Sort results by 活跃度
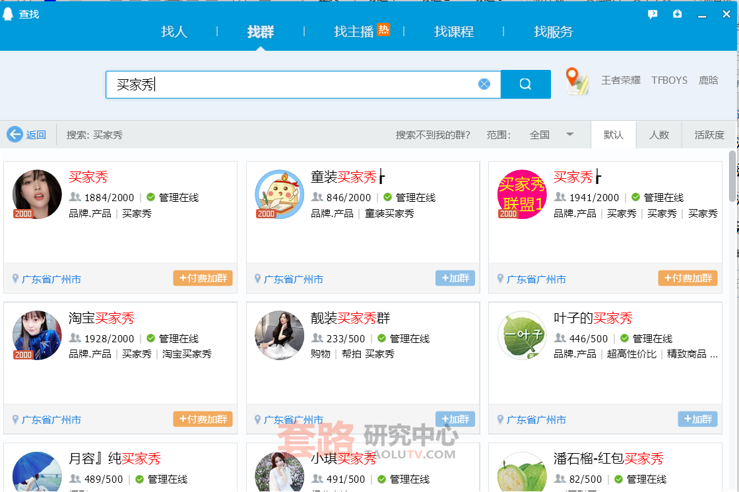Image resolution: width=739 pixels, height=492 pixels. point(709,135)
